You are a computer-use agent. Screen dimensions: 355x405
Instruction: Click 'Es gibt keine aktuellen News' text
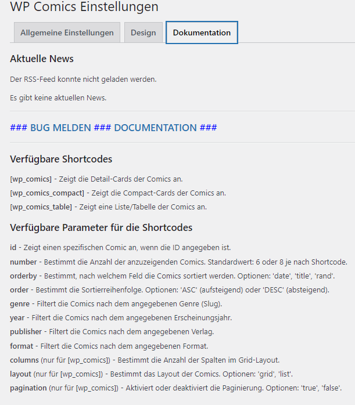58,98
